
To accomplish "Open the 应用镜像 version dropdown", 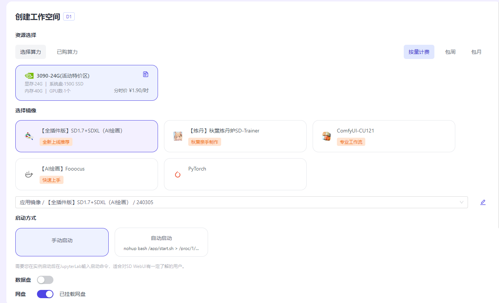I will coord(462,202).
